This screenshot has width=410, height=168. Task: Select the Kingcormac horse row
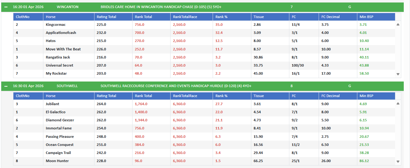tap(55, 25)
